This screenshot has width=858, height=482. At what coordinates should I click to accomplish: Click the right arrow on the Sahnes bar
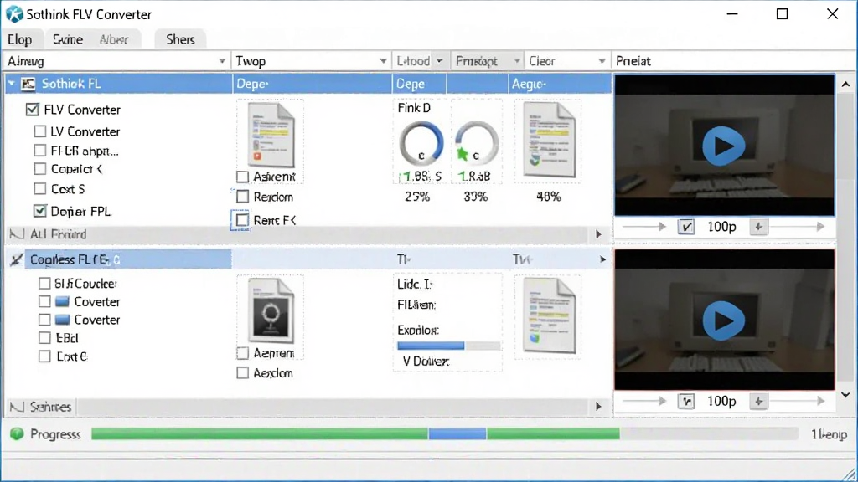click(598, 407)
